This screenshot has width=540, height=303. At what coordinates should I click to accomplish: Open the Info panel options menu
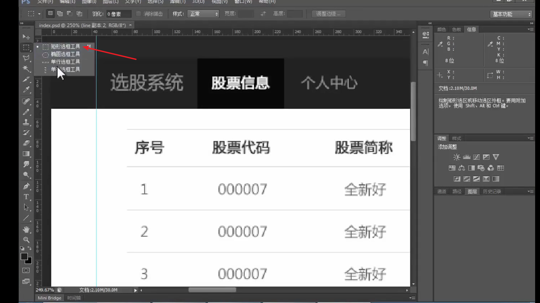531,29
